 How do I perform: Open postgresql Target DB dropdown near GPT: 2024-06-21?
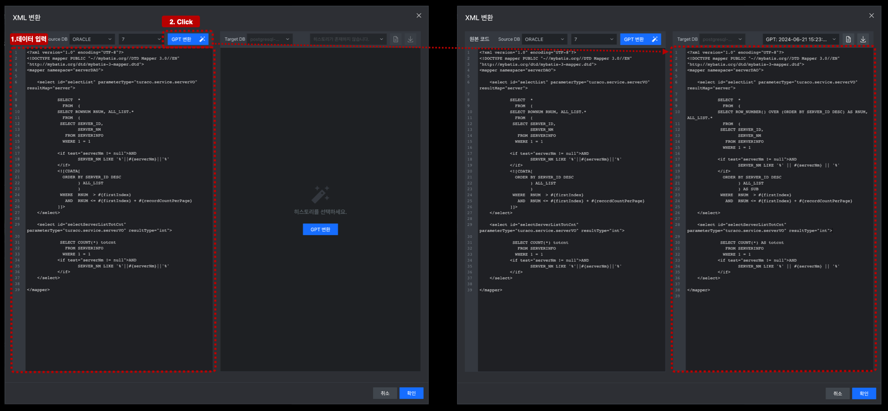coord(722,39)
